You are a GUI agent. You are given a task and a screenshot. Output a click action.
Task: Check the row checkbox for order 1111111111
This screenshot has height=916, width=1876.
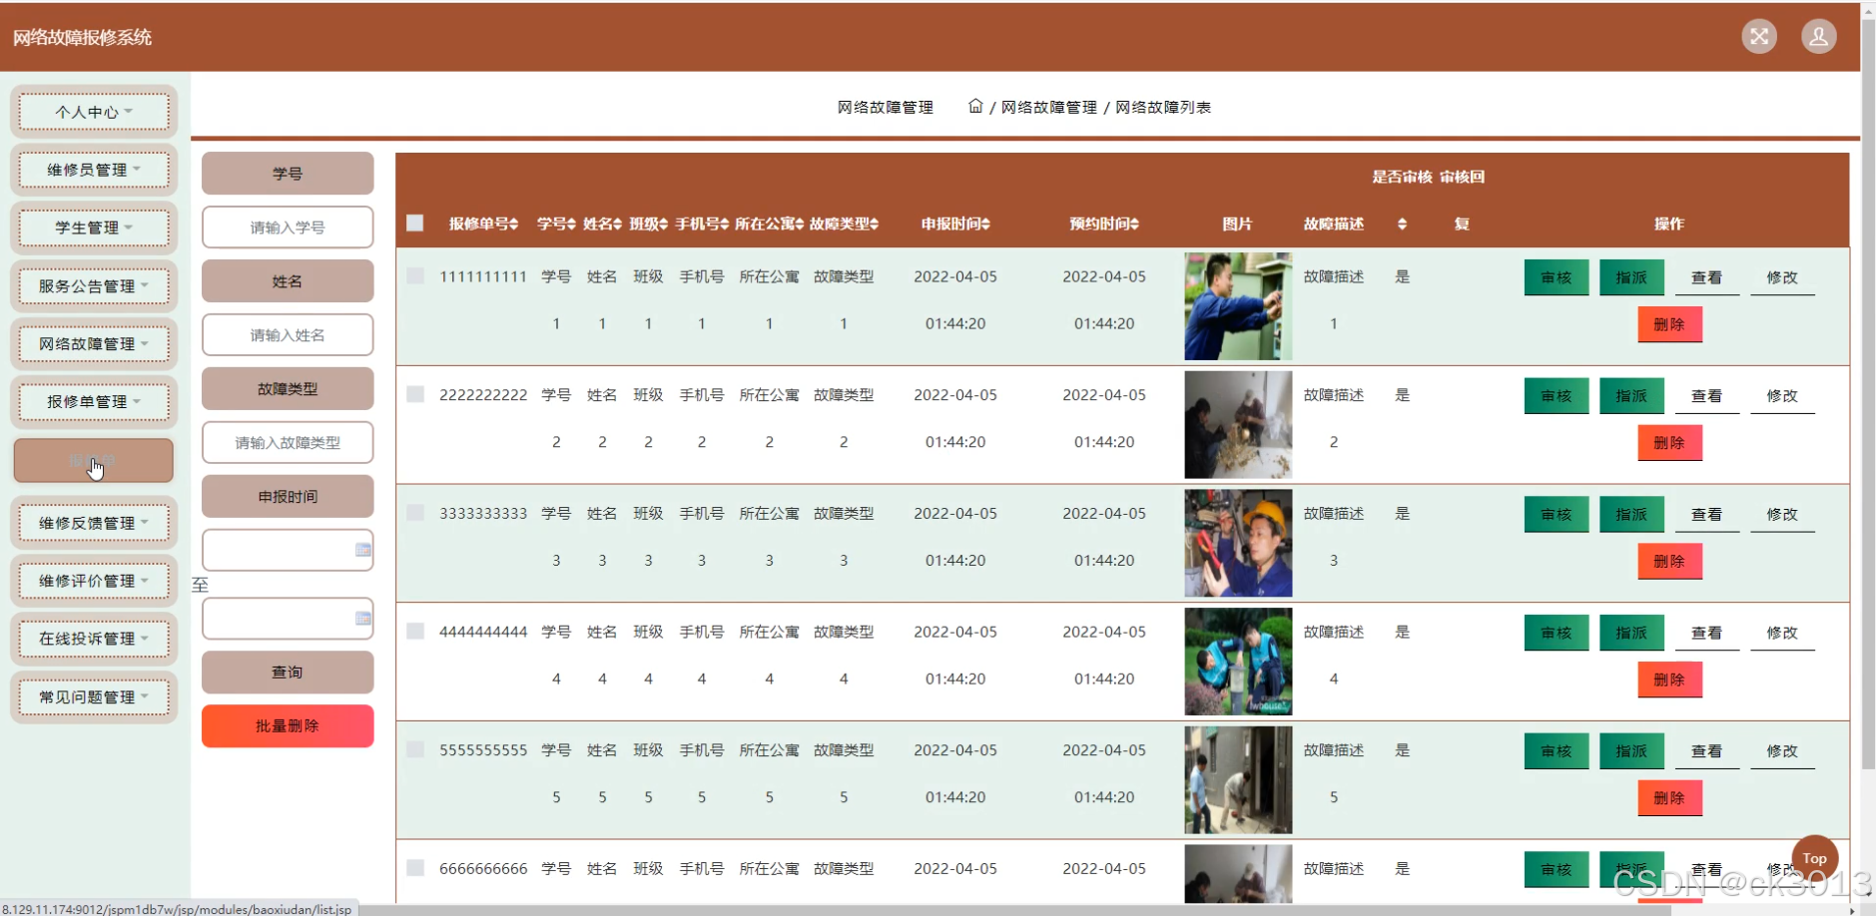415,275
